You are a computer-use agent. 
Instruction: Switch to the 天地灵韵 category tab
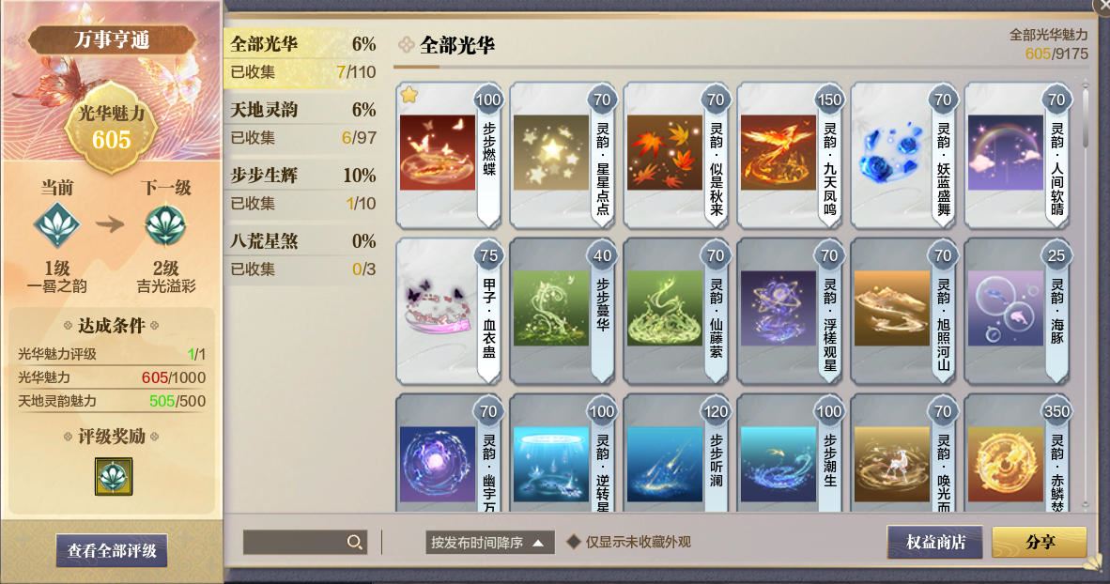(303, 123)
